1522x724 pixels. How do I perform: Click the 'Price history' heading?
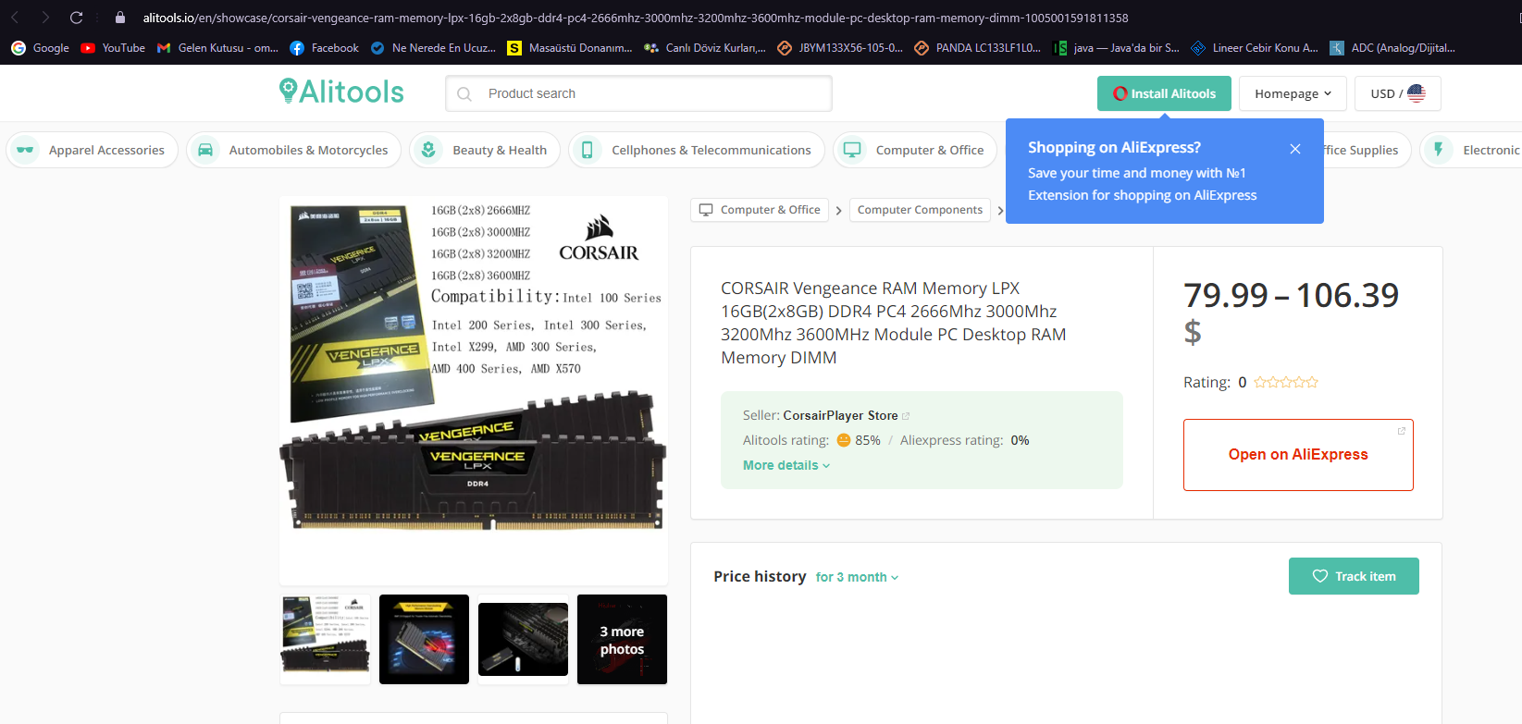pyautogui.click(x=760, y=576)
